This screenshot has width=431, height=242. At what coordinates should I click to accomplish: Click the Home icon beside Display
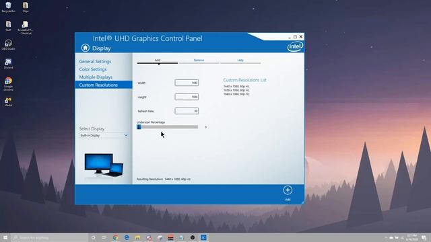click(86, 48)
